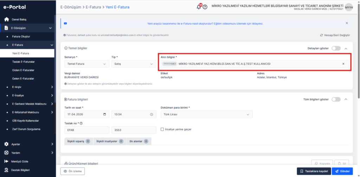Collapse the E-Dönüşüm sidebar menu
The image size is (360, 177).
point(51,28)
